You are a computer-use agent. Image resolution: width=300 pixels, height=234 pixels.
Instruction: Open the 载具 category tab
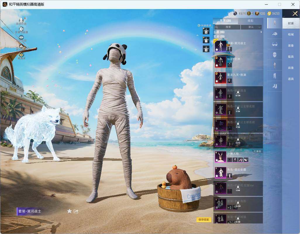click(x=291, y=57)
